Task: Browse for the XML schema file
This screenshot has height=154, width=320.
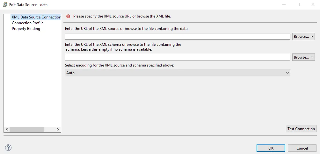Action: click(x=301, y=57)
